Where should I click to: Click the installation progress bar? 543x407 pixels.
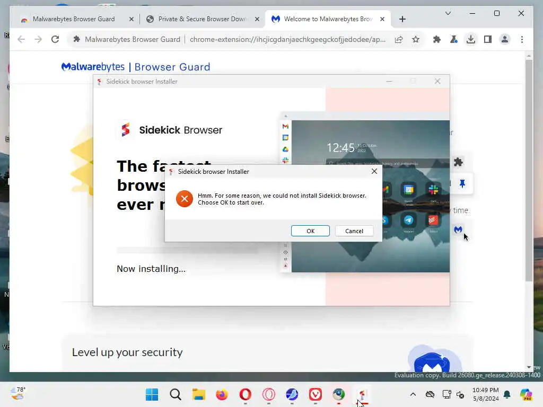click(187, 250)
